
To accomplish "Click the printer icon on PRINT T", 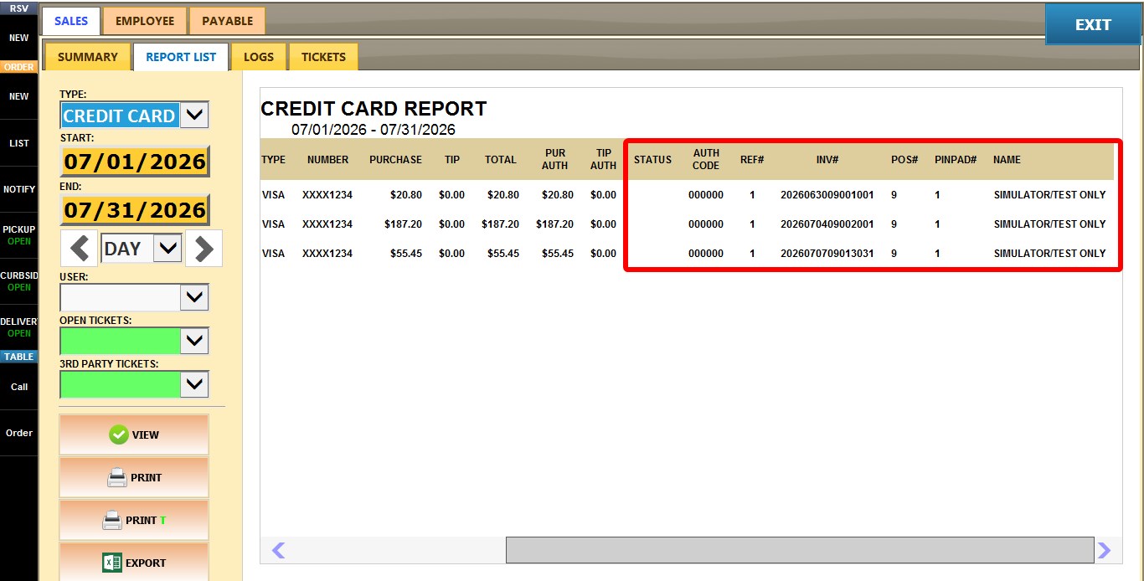I will point(112,521).
